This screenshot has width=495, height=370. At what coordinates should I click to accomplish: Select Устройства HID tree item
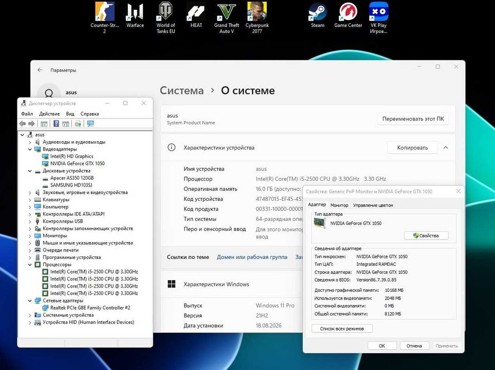tap(88, 322)
